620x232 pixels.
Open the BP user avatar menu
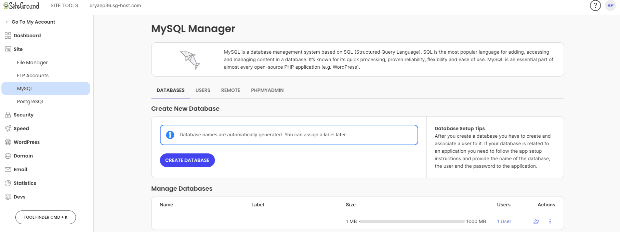pyautogui.click(x=610, y=5)
